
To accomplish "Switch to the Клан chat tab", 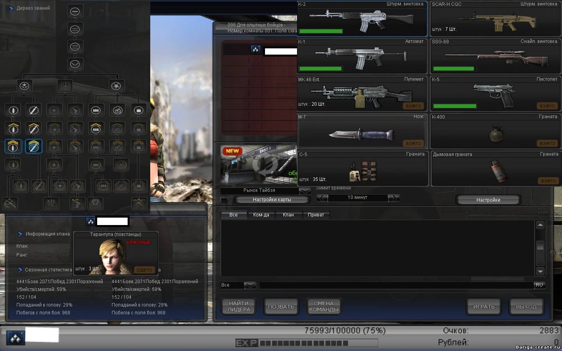I will pyautogui.click(x=288, y=215).
